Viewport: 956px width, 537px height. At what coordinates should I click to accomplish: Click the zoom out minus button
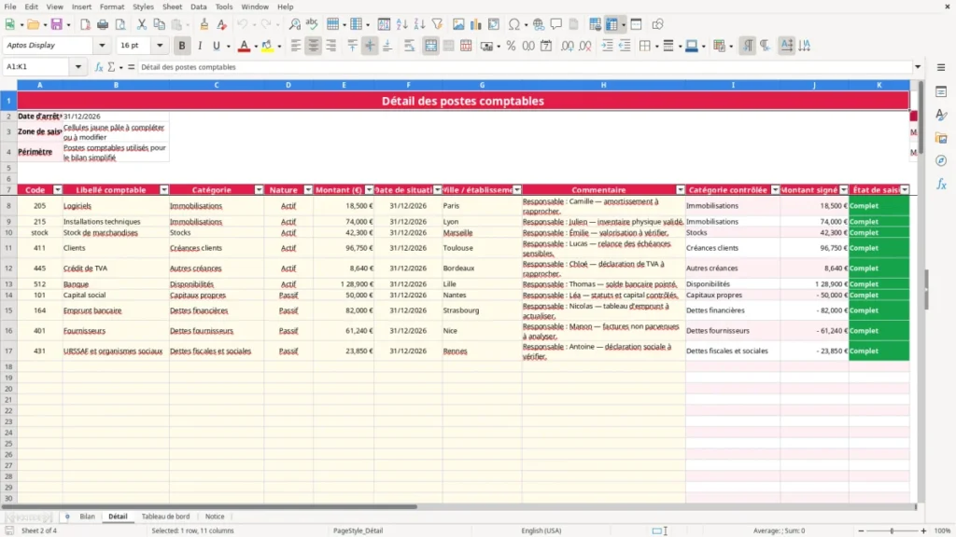pyautogui.click(x=861, y=530)
